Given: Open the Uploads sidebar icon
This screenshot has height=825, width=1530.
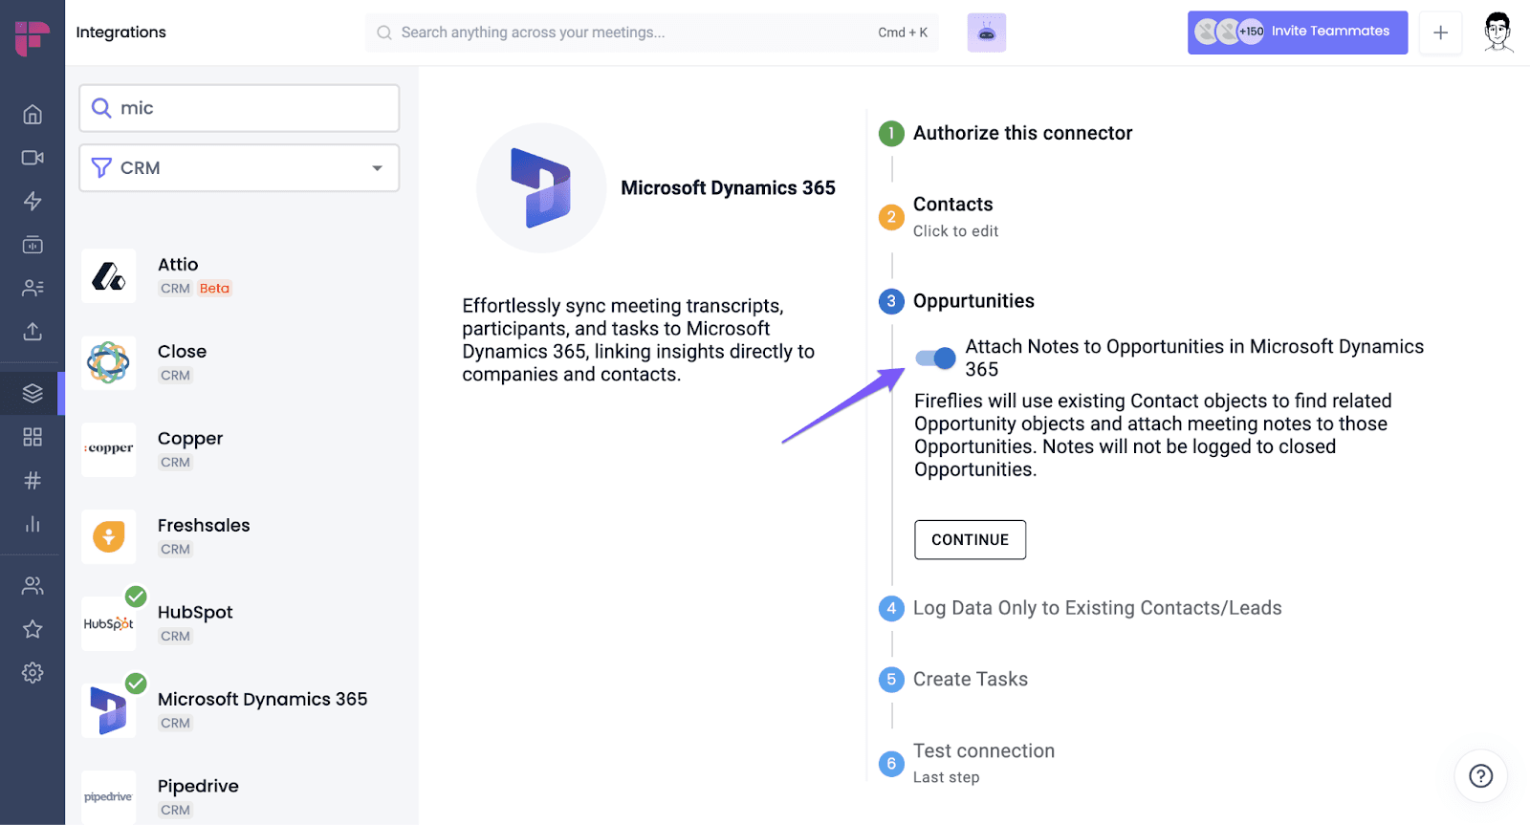Looking at the screenshot, I should [x=33, y=332].
